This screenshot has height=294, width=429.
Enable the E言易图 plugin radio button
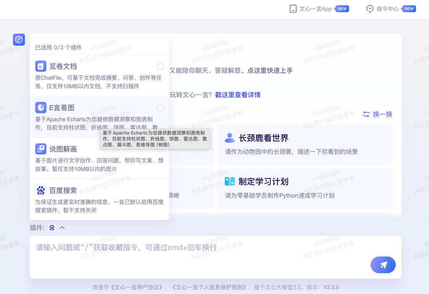click(160, 108)
